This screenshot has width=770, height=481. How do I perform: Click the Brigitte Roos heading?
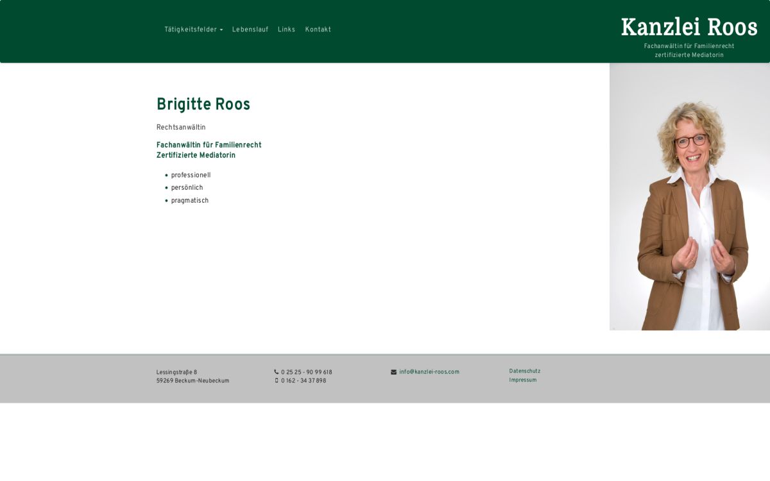click(203, 105)
